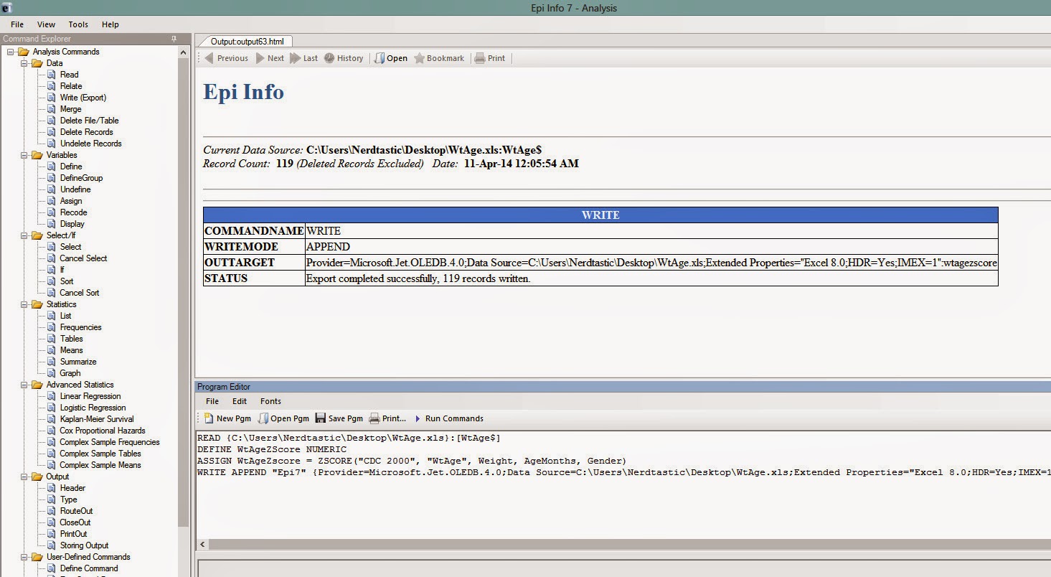Collapse the Advanced Statistics folder node
The height and width of the screenshot is (577, 1051).
(x=24, y=385)
